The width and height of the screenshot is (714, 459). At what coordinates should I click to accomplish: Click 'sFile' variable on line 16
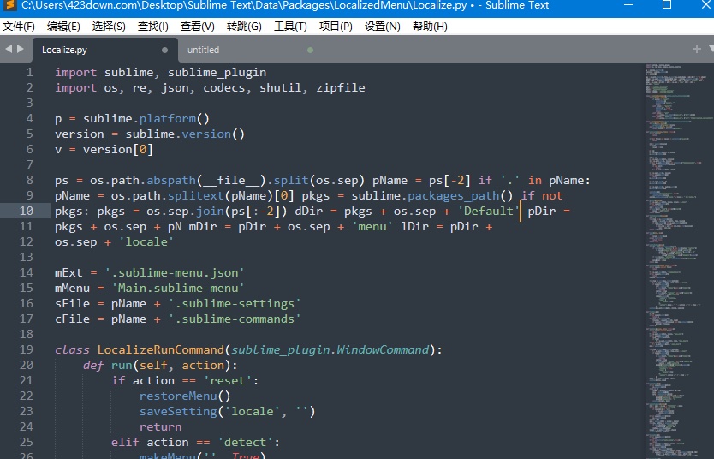pos(73,303)
